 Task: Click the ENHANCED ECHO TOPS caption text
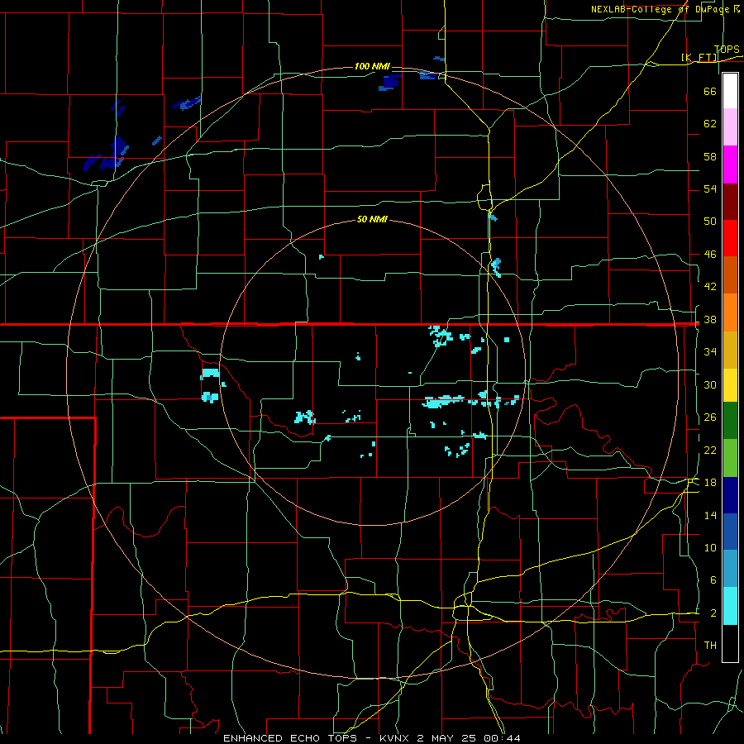click(290, 738)
